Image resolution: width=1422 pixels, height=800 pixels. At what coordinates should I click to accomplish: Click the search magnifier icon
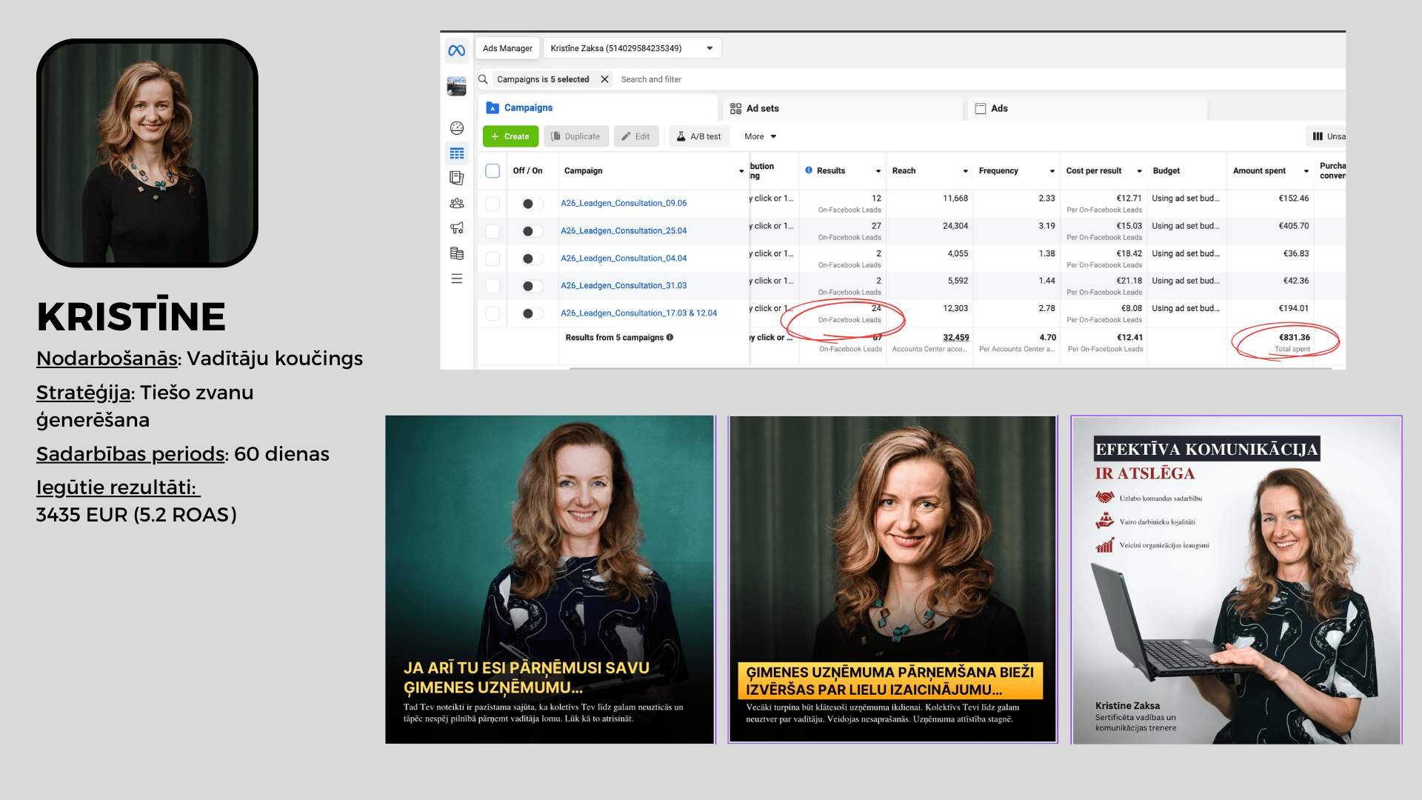pyautogui.click(x=483, y=79)
